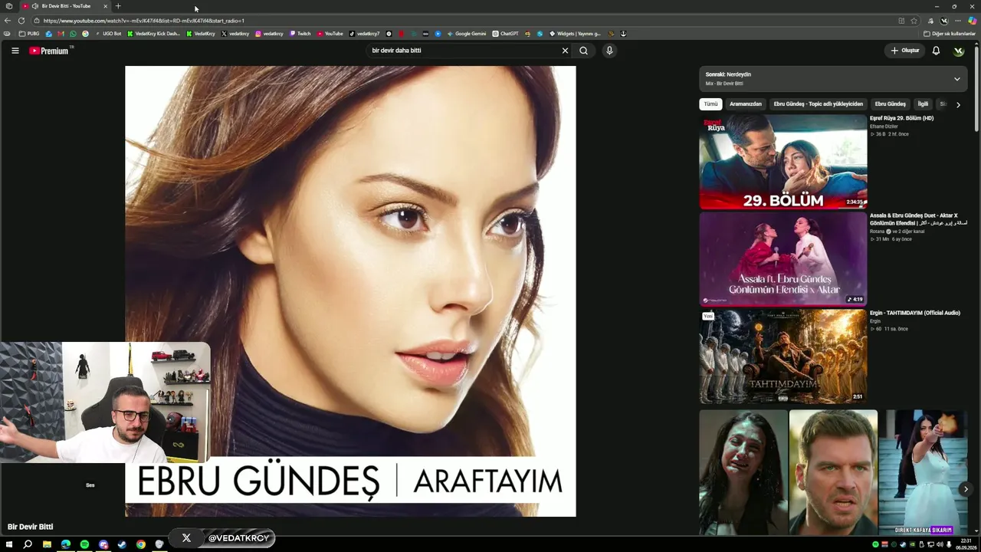
Task: Show more filter chips with right arrow
Action: click(x=958, y=104)
